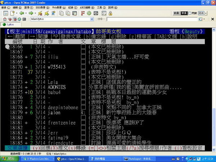The height and width of the screenshot is (162, 216).
Task: Click the black X icon beside search
Action: [212, 19]
